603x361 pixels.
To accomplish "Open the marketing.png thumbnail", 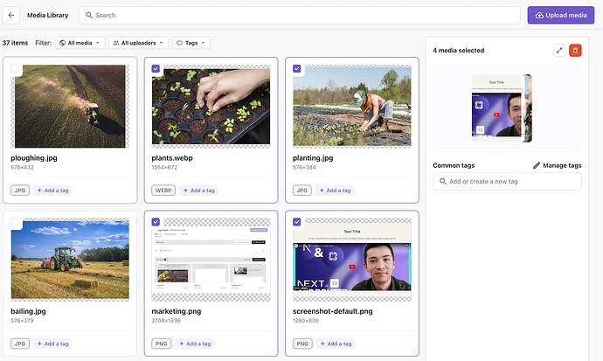I will tap(211, 260).
